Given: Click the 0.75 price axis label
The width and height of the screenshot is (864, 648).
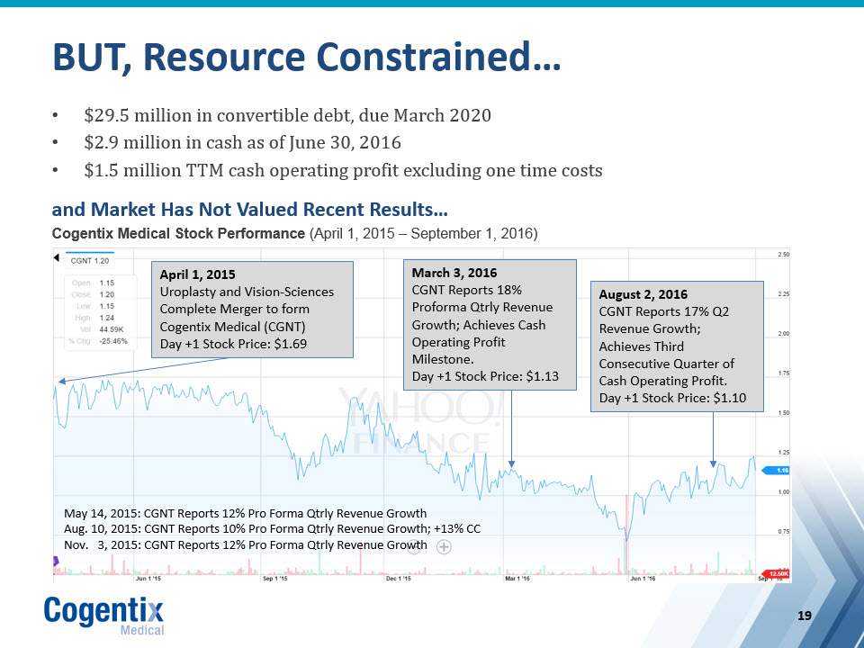Looking at the screenshot, I should click(784, 532).
